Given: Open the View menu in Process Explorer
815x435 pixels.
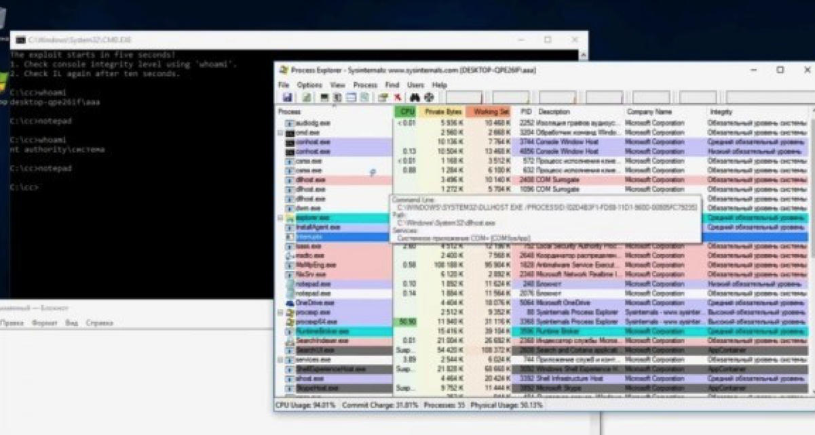Looking at the screenshot, I should (x=337, y=85).
